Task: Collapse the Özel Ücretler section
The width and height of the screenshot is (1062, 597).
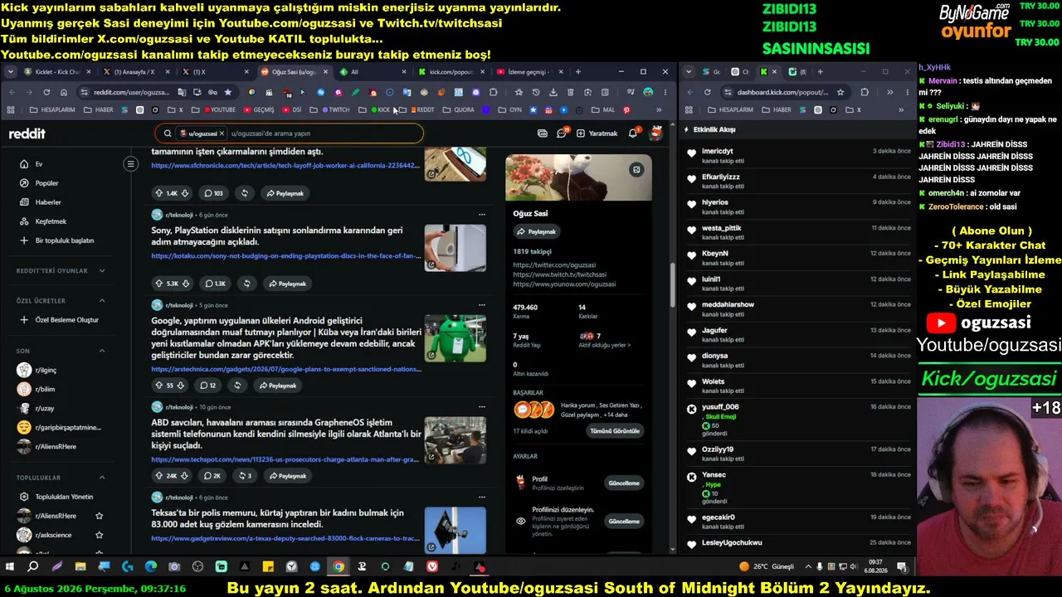Action: pyautogui.click(x=102, y=300)
